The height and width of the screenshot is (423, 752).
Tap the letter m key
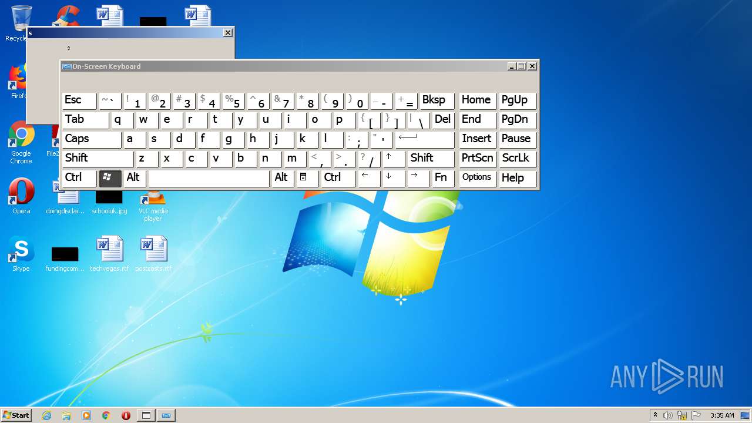(295, 159)
